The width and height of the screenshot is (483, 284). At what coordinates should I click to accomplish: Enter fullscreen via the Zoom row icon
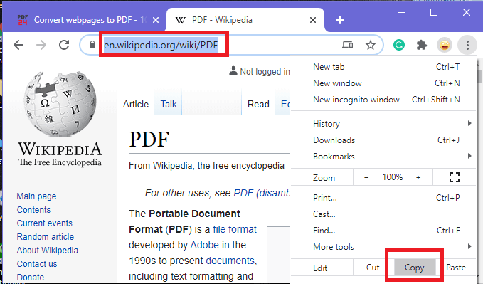[455, 177]
